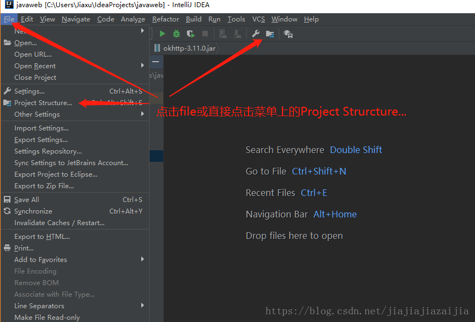
Task: Open the Refactor menu
Action: coord(165,19)
